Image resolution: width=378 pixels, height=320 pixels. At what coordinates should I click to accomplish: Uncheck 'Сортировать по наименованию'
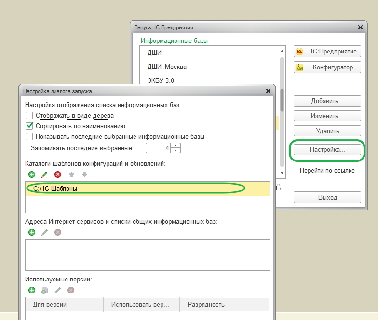[x=29, y=126]
